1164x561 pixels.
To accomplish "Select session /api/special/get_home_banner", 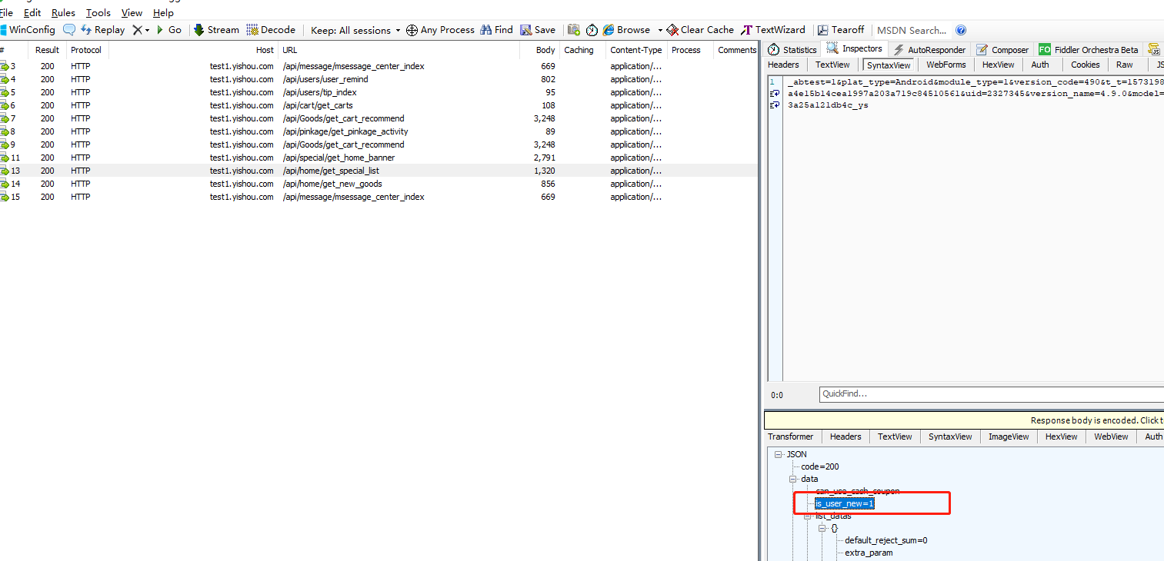I will pyautogui.click(x=379, y=158).
